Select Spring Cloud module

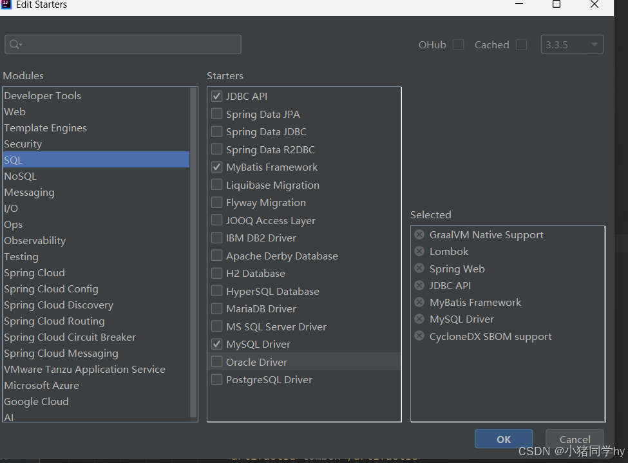coord(96,273)
